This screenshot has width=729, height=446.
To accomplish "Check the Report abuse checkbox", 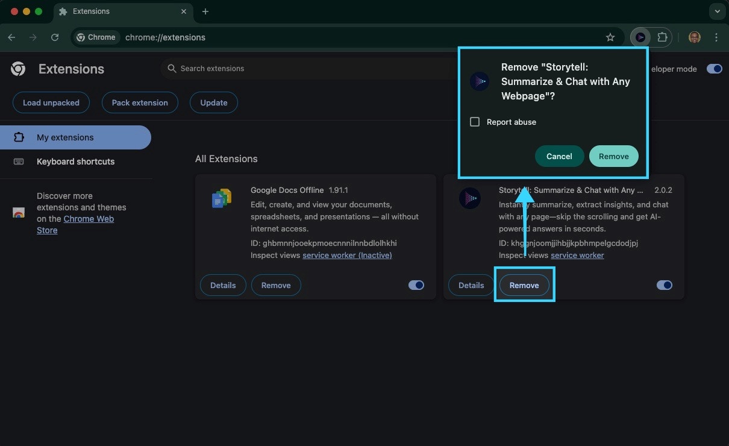I will click(475, 122).
